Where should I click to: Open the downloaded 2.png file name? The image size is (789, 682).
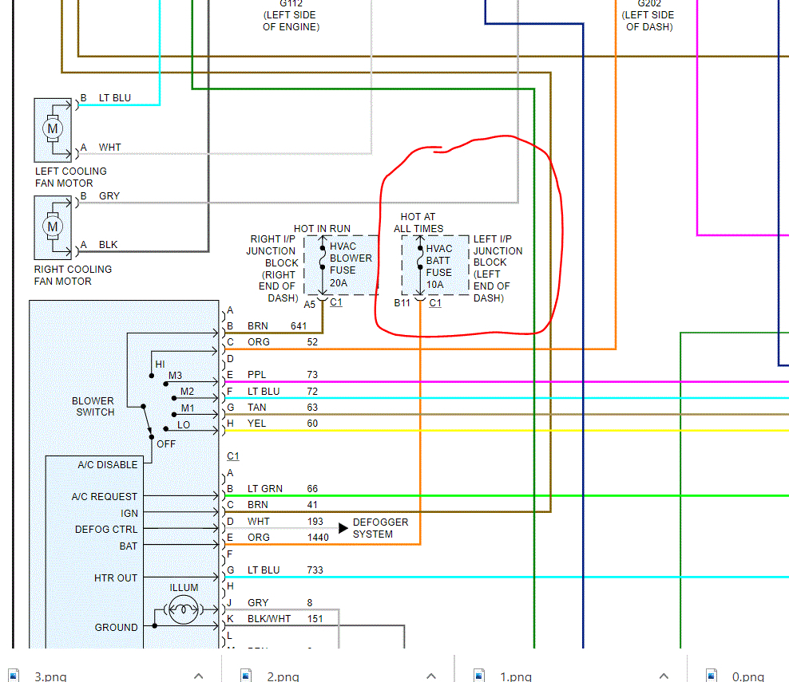pos(283,676)
